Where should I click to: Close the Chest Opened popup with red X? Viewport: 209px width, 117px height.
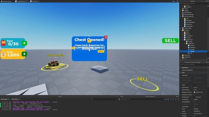106,37
